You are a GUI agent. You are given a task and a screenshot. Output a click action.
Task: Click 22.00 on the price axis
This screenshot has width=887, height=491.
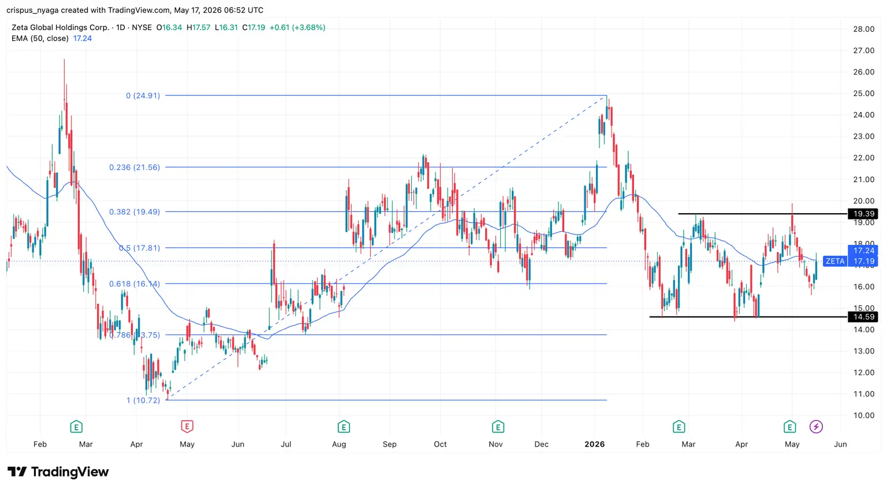pos(864,158)
